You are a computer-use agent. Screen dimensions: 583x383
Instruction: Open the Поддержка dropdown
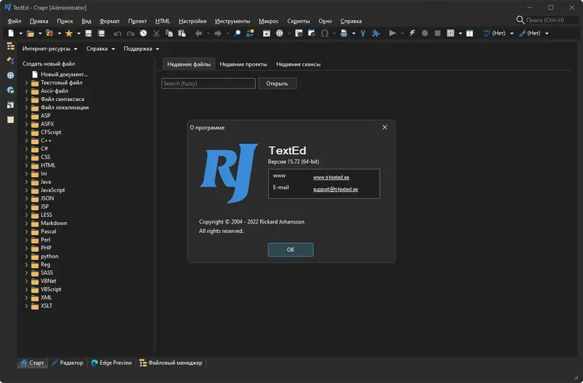pos(141,49)
